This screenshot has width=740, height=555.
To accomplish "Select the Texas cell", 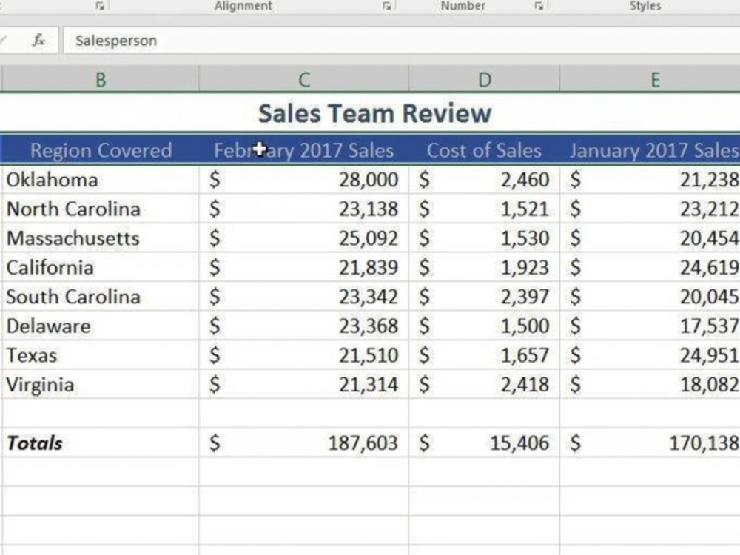I will (x=101, y=355).
